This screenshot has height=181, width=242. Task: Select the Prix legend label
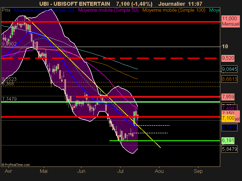click(6, 10)
